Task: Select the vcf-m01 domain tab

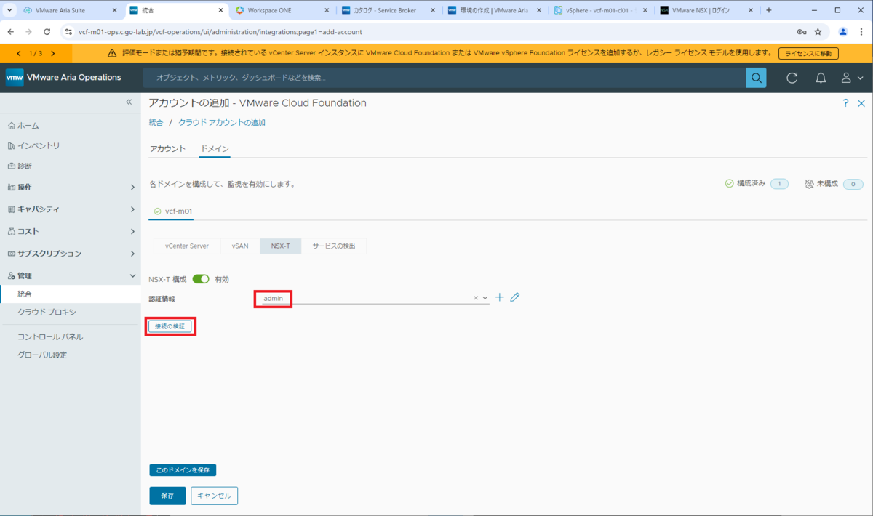Action: (x=173, y=211)
